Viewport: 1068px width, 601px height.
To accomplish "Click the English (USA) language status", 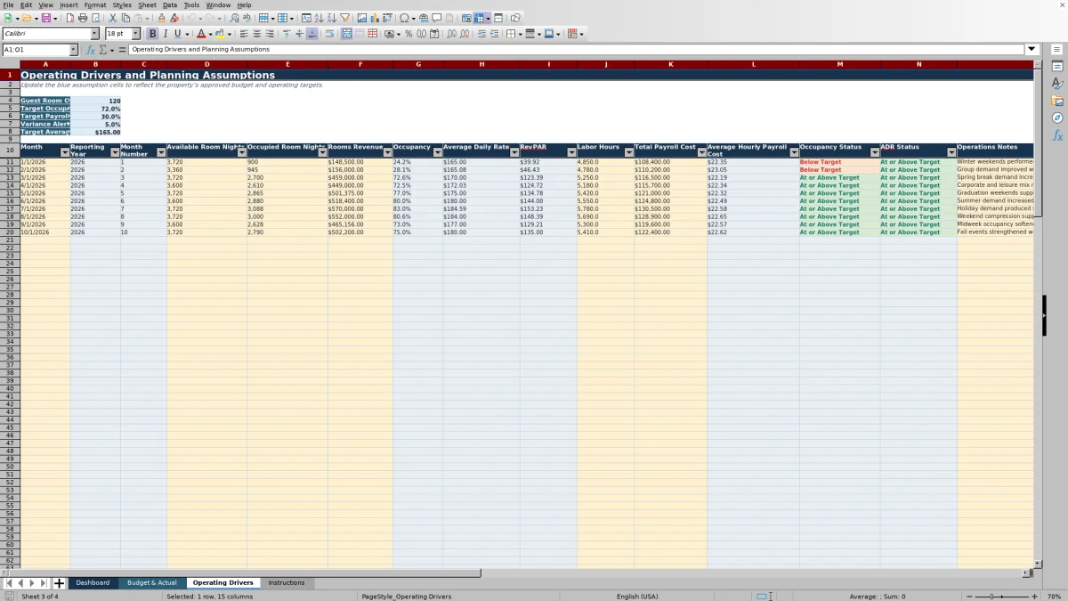I will coord(637,596).
